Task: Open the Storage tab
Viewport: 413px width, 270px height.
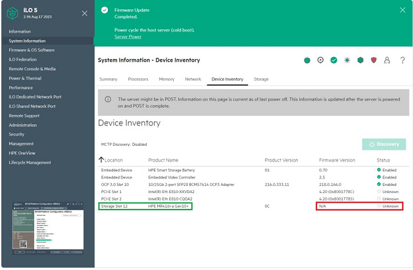Action: click(261, 79)
